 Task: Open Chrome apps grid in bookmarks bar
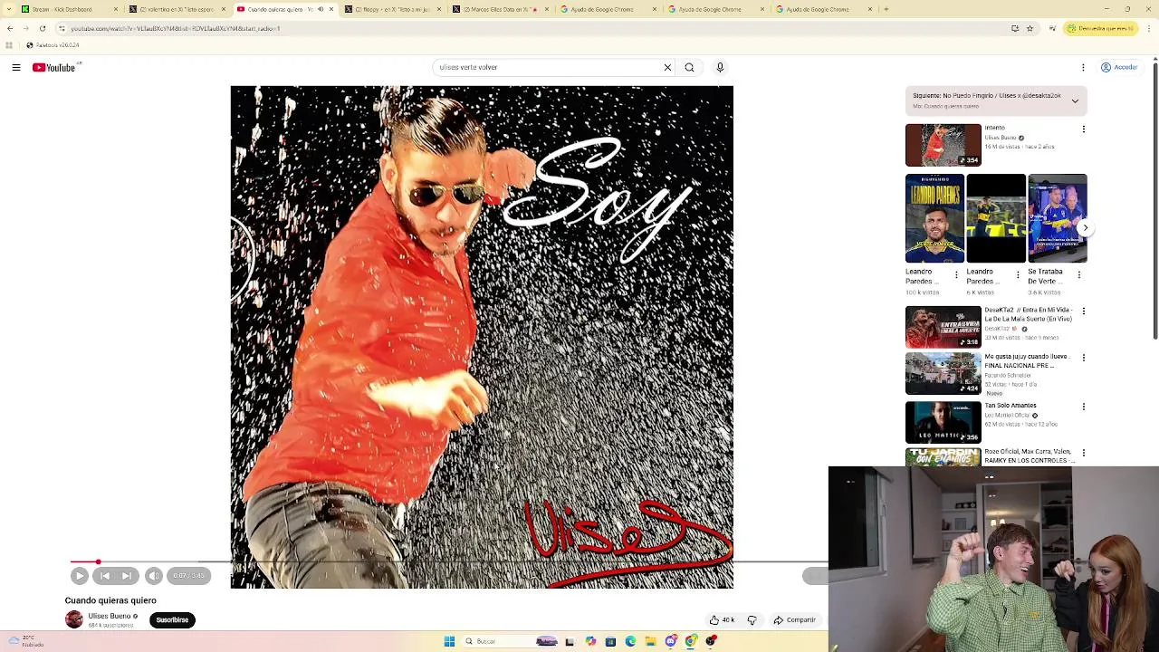pyautogui.click(x=10, y=44)
